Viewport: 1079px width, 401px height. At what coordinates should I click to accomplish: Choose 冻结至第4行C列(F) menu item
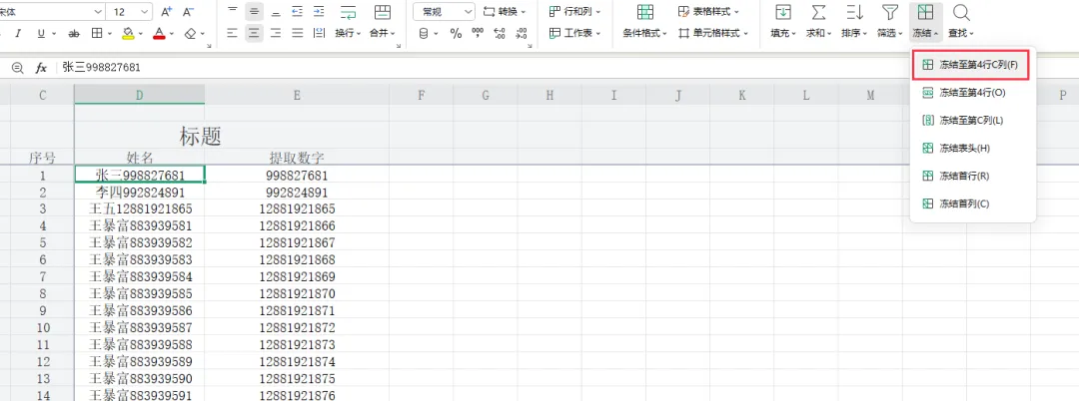click(x=972, y=65)
